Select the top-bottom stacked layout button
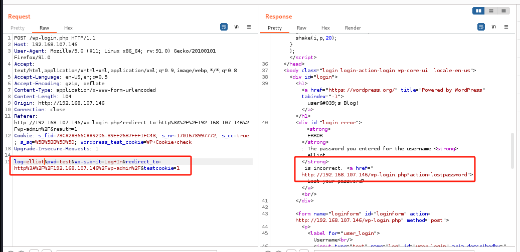Screen dimensions: 520x252 [x=491, y=11]
